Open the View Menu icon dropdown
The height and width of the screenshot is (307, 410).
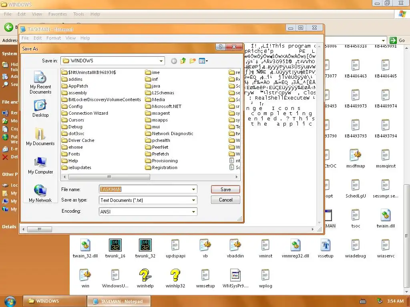click(x=203, y=61)
